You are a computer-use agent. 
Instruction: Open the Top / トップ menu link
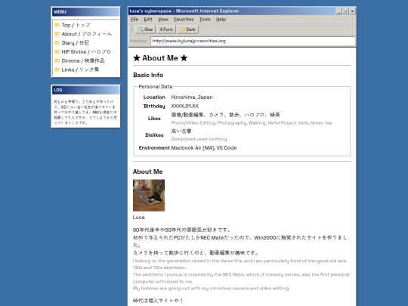tap(76, 25)
